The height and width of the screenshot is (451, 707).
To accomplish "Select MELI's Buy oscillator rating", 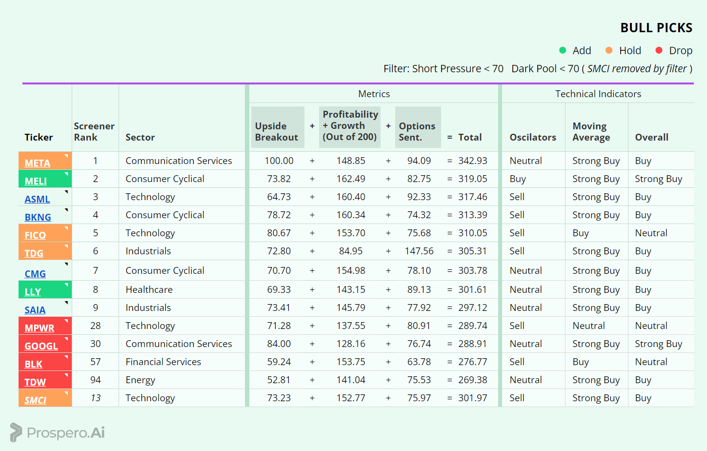I will pyautogui.click(x=518, y=179).
